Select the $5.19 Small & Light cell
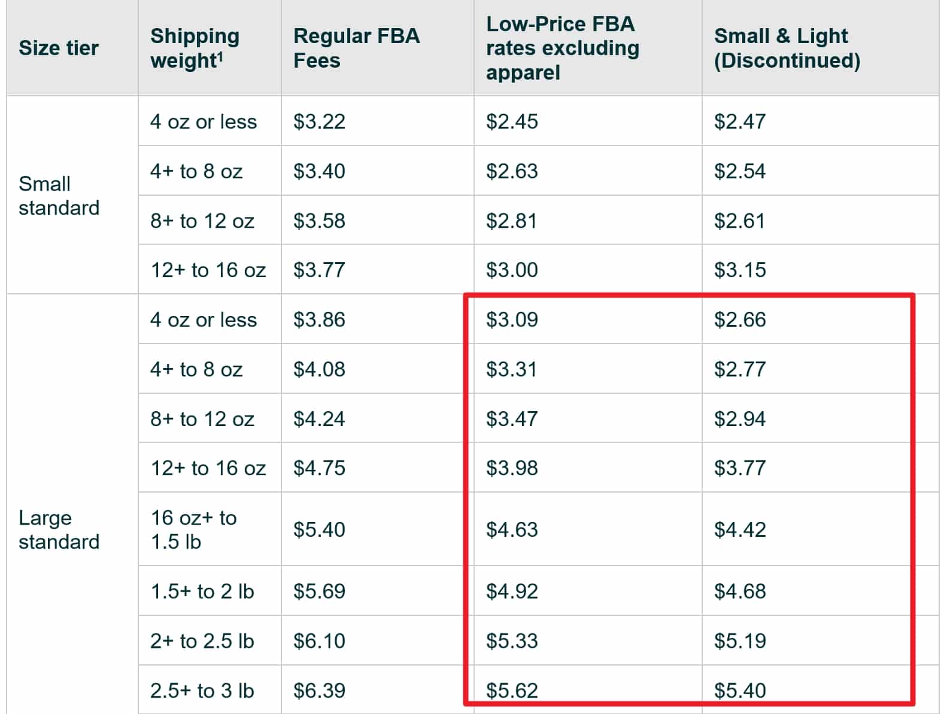The width and height of the screenshot is (944, 714). (820, 640)
